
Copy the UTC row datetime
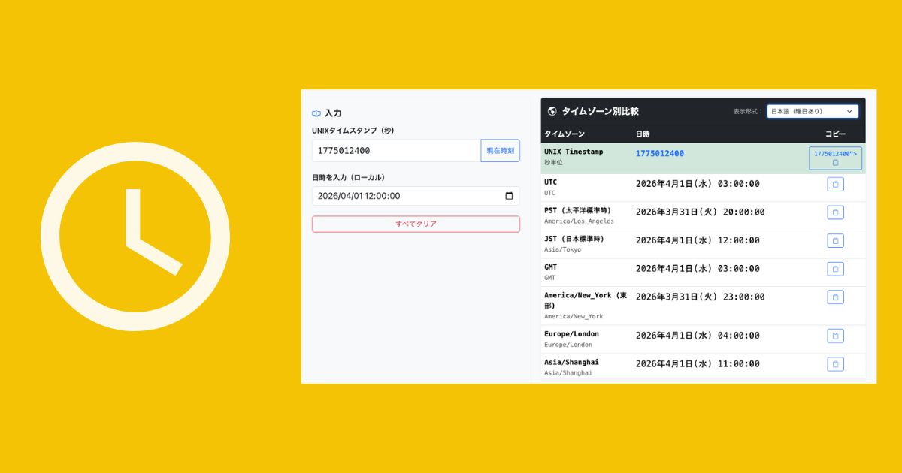(835, 184)
